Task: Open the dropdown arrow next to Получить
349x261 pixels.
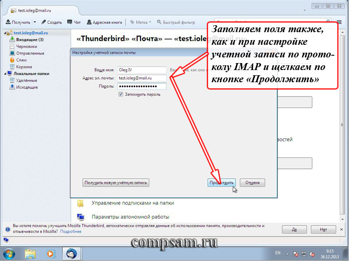Action: click(x=35, y=22)
